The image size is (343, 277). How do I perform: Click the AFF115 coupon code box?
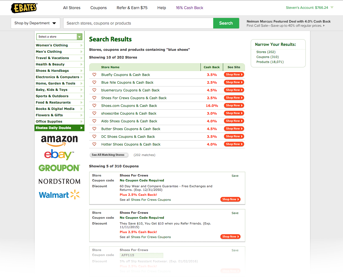141,255
